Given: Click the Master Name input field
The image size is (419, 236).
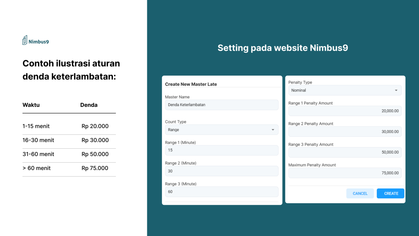Looking at the screenshot, I should pos(221,105).
